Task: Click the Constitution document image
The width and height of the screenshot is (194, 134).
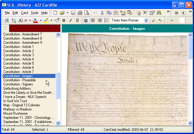Action: (127, 80)
